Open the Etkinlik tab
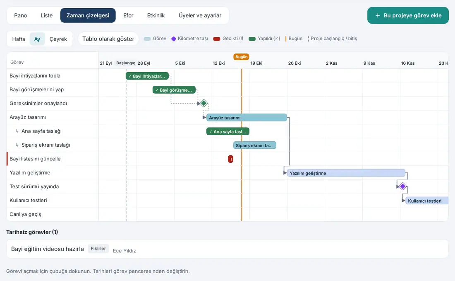Screen dimensions: 455x281 (156, 15)
